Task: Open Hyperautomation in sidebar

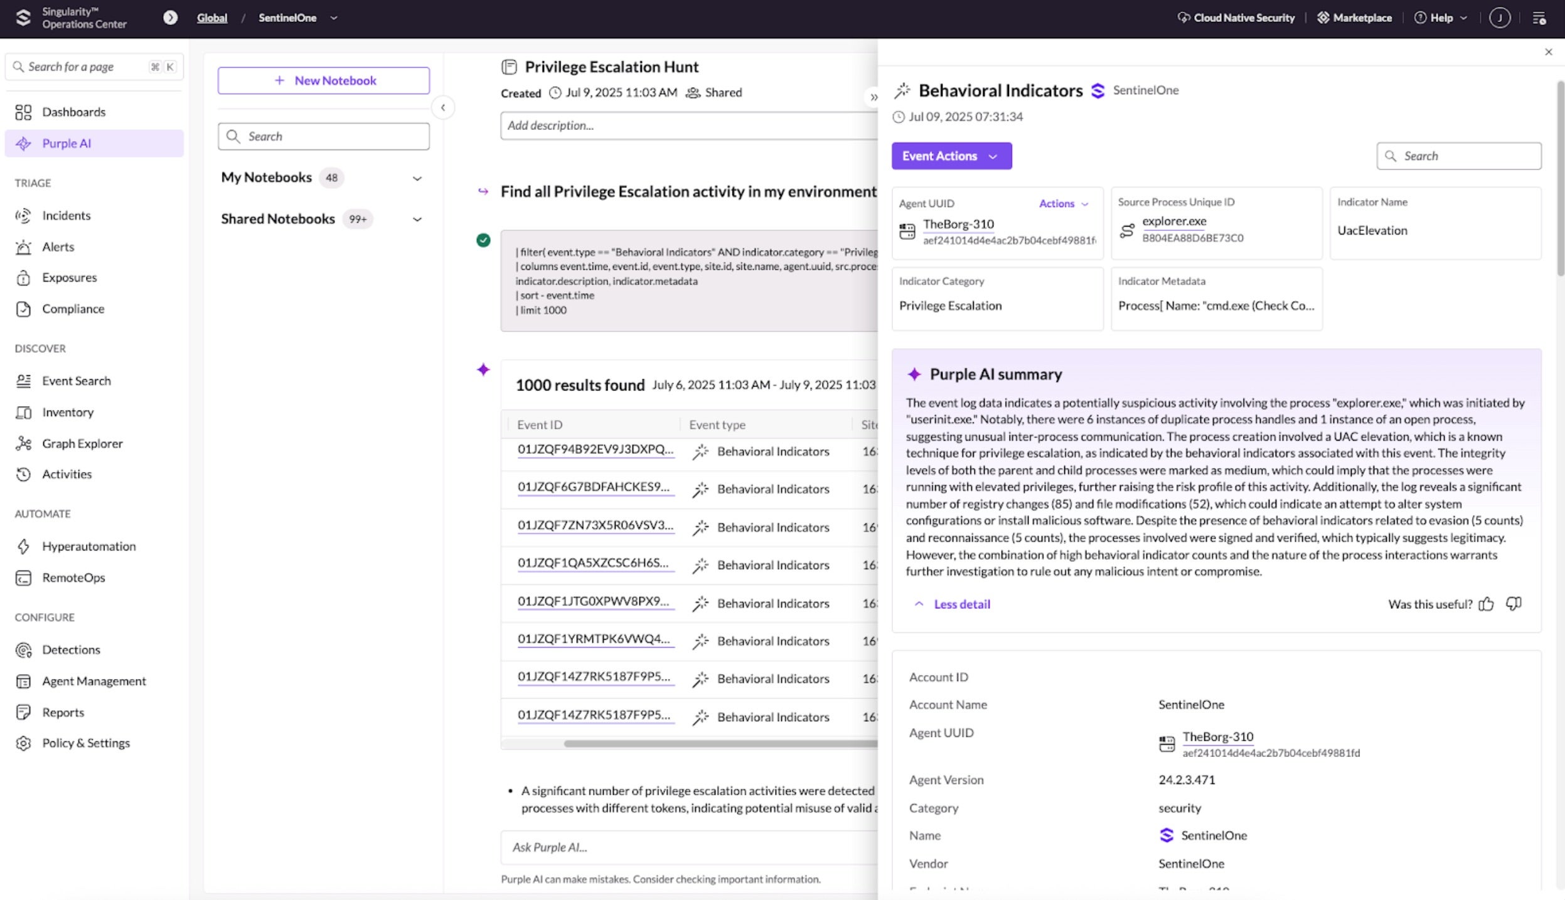Action: [x=88, y=546]
